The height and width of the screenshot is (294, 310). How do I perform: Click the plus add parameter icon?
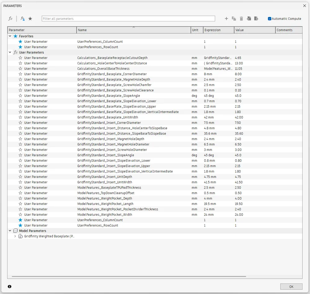tap(226, 19)
